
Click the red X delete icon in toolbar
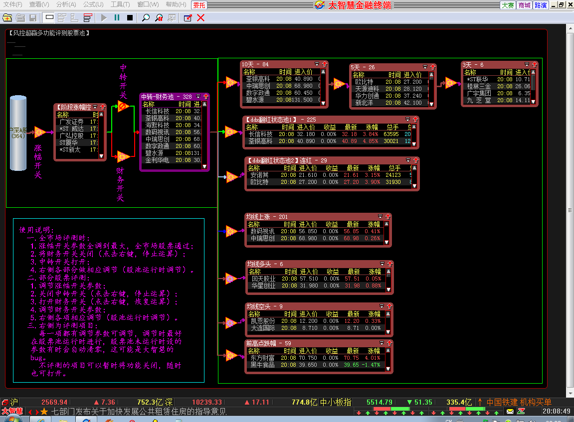200,17
